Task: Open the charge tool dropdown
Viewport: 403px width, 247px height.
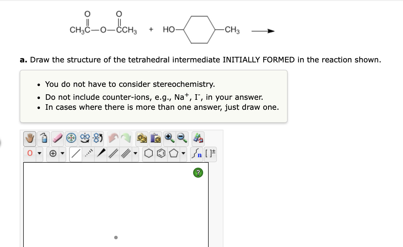Action: (62, 154)
